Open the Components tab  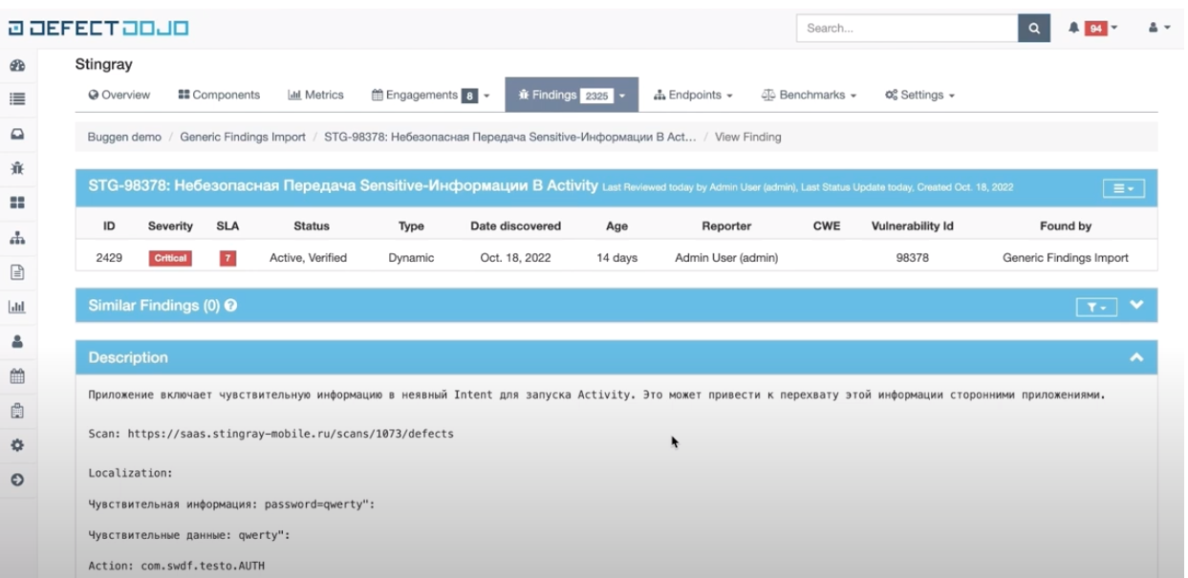coord(219,95)
